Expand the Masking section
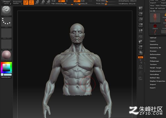 coord(153,58)
